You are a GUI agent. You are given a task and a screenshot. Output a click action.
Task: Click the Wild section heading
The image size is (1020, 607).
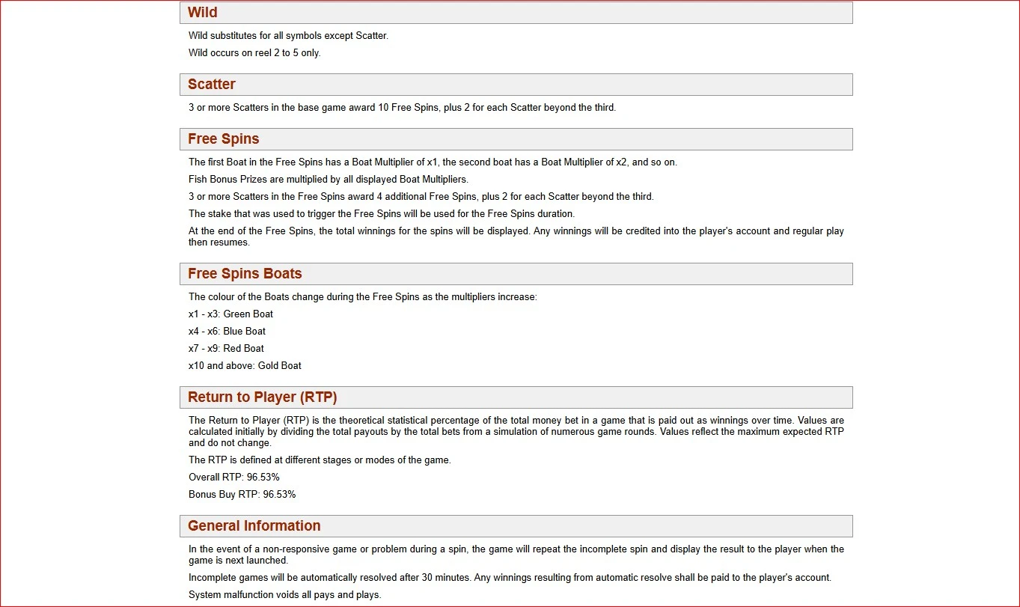[x=516, y=13]
